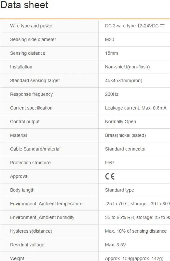170x261 pixels.
Task: Click the Data sheet heading
Action: tap(24, 5)
